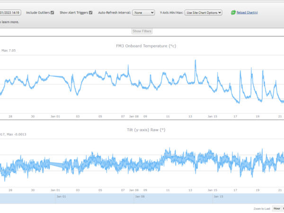Click 'Jan 15' axis label on temperature chart
The image size is (284, 213).
[x=212, y=116]
